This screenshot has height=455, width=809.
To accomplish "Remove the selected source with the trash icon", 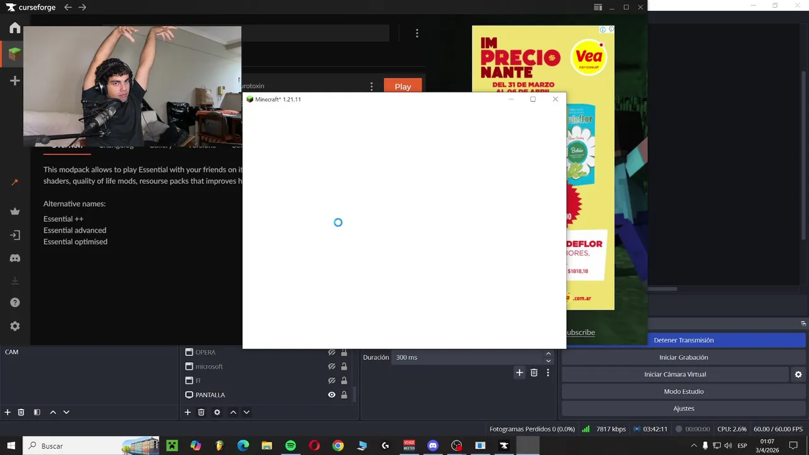I will click(201, 412).
